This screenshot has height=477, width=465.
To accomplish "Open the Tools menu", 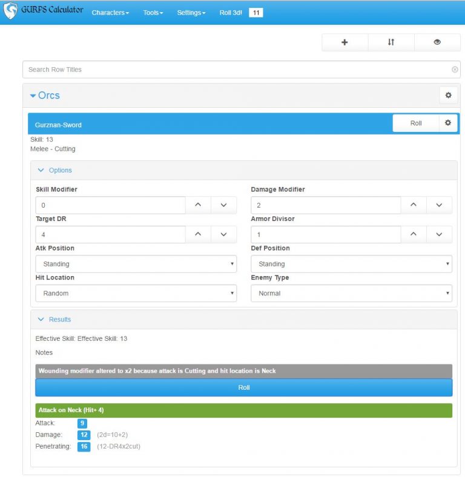I will tap(153, 13).
